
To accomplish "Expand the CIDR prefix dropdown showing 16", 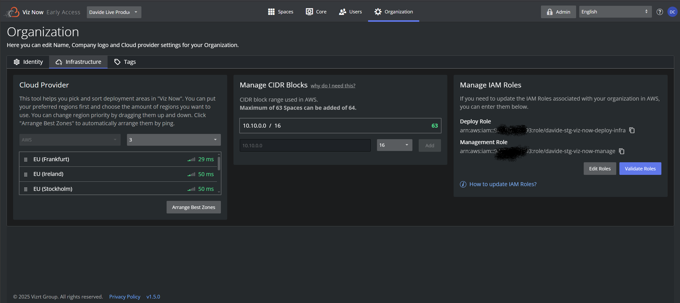I will (394, 145).
